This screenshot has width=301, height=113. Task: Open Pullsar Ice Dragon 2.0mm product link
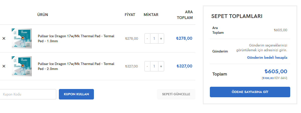click(76, 66)
